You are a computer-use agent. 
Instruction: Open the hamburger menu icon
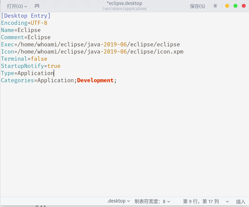[x=215, y=6]
